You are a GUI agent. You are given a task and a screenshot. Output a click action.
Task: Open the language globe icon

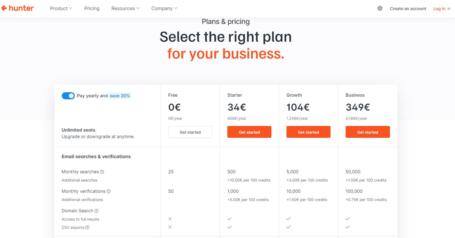[380, 8]
